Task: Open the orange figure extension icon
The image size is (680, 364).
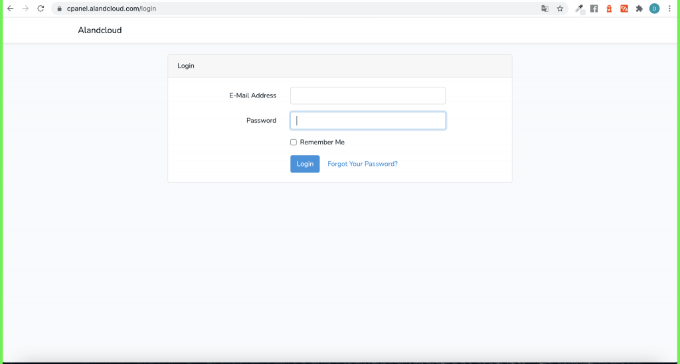Action: 609,9
